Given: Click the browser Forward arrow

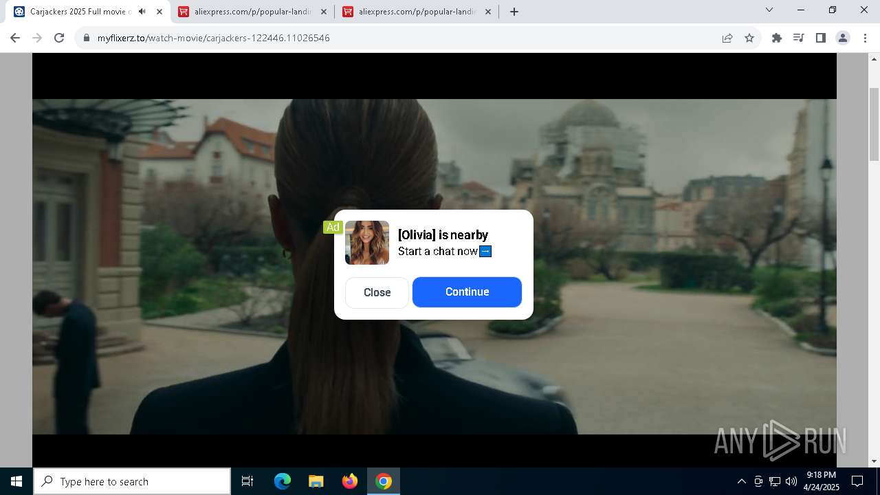Looking at the screenshot, I should tap(37, 38).
